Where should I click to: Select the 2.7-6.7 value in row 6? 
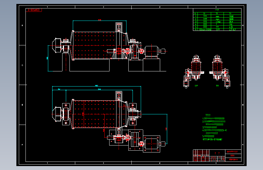[x=232, y=30]
